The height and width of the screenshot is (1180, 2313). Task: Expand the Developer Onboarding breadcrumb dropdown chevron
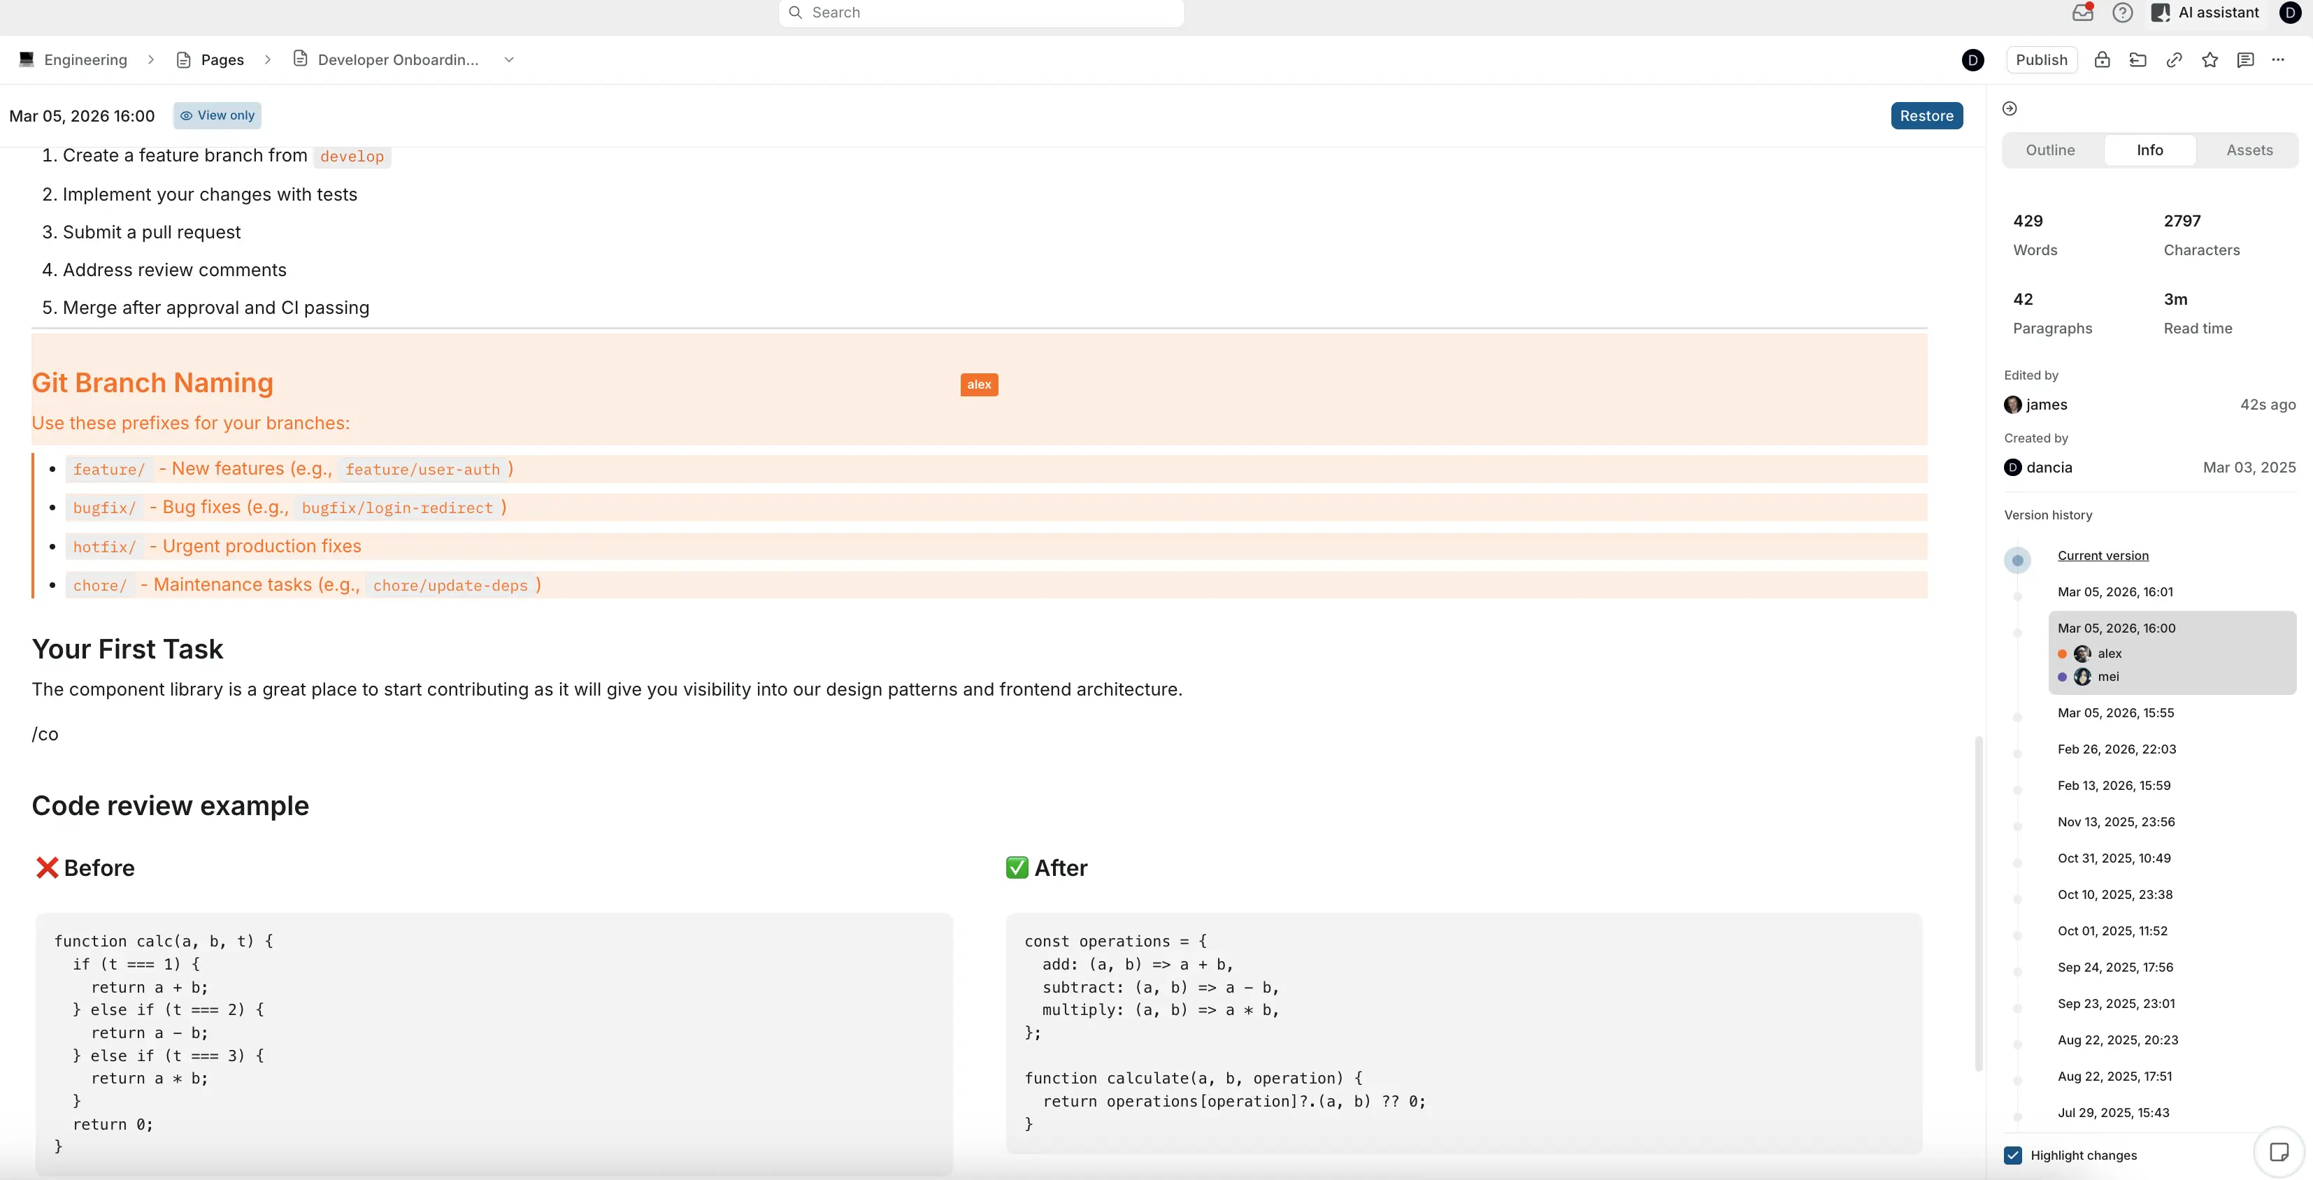click(509, 60)
